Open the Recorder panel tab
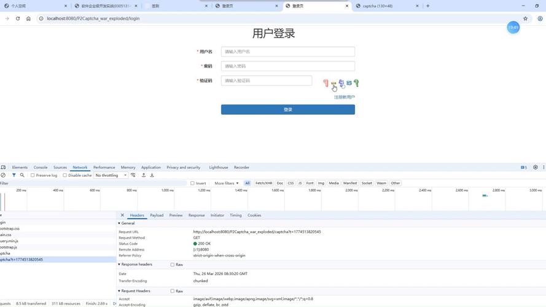Screen dimensions: 546x307 241,168
